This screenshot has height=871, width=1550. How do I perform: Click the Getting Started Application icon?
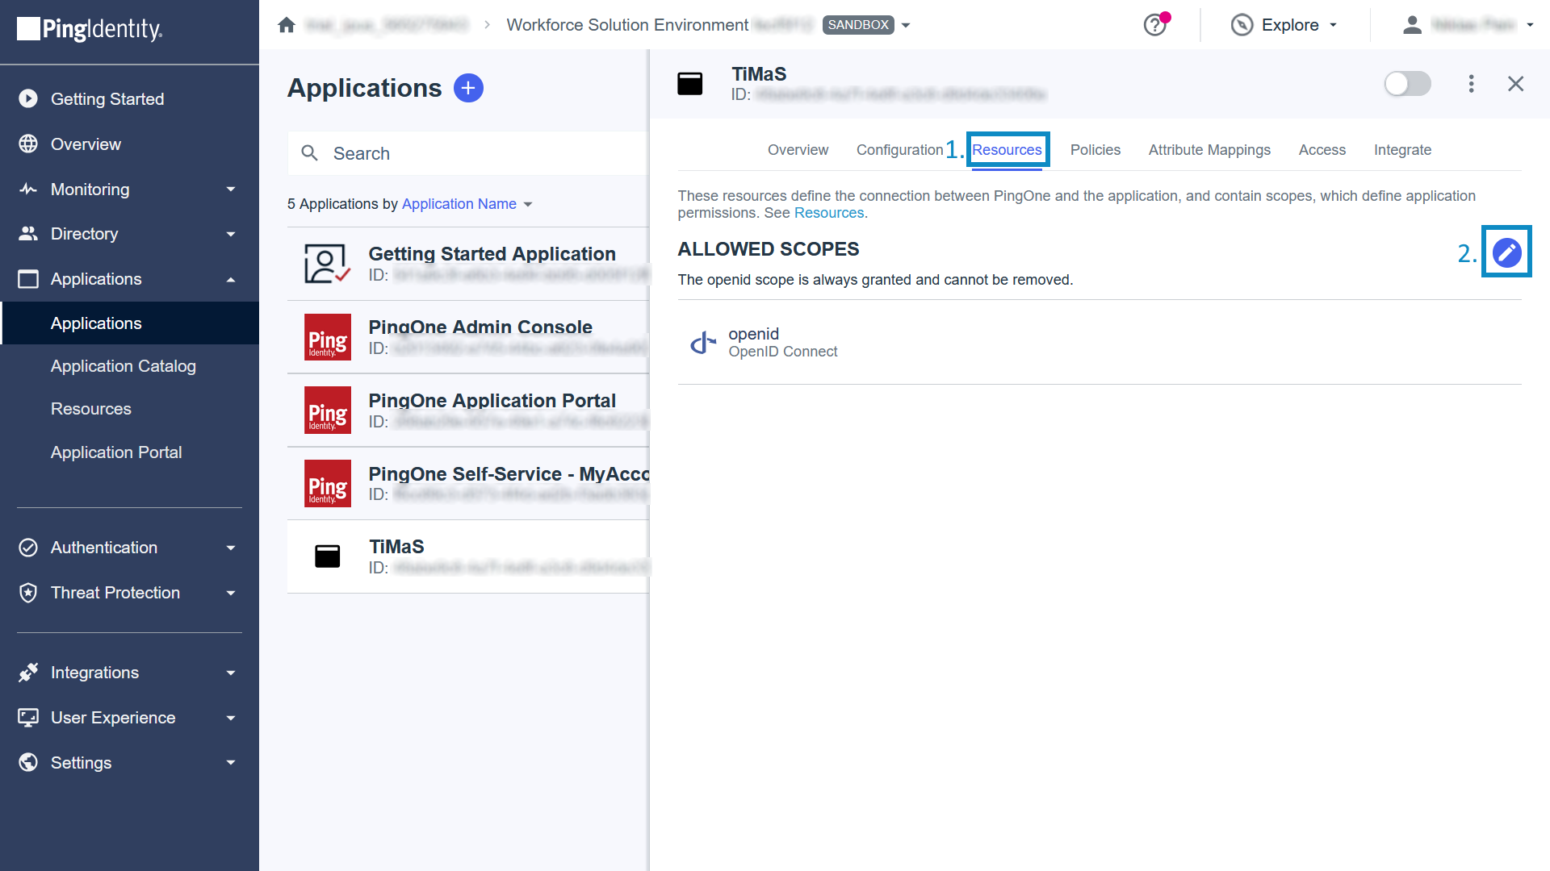pyautogui.click(x=327, y=264)
